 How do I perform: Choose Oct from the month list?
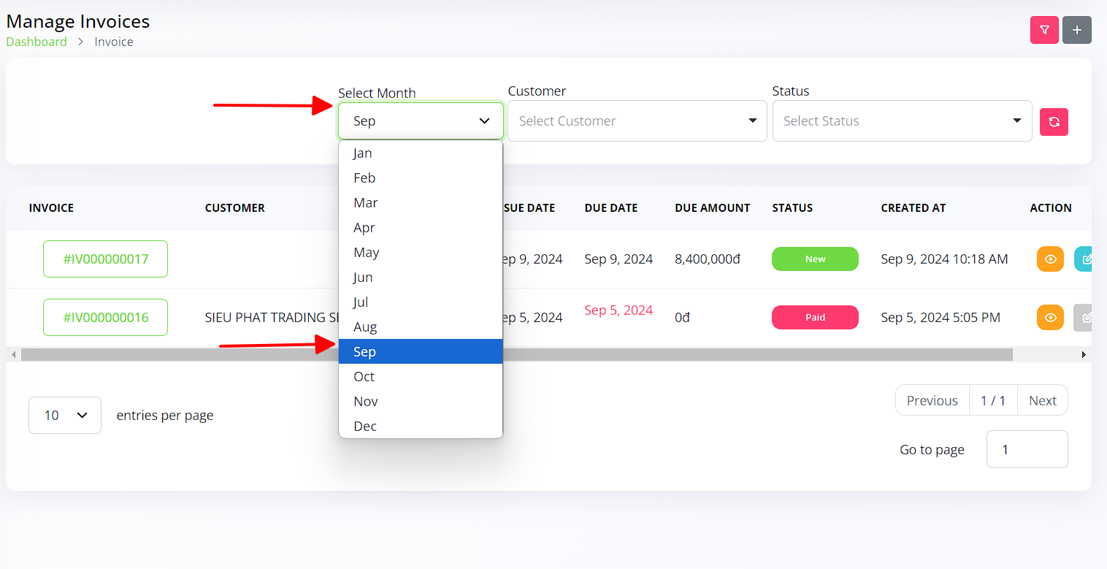click(x=421, y=377)
